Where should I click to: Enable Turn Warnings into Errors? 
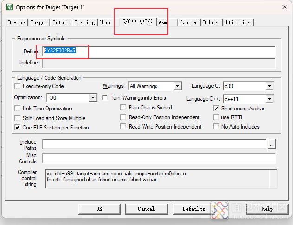coord(105,98)
